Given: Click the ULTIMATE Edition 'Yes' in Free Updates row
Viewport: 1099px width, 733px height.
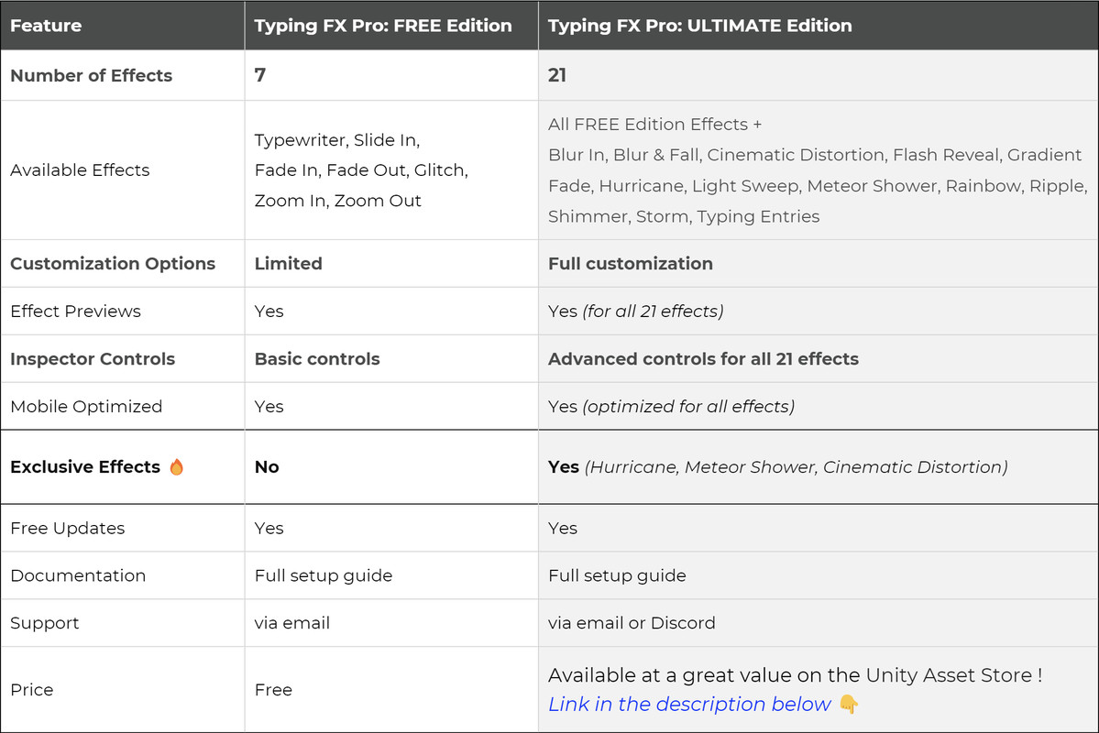Looking at the screenshot, I should pyautogui.click(x=563, y=528).
